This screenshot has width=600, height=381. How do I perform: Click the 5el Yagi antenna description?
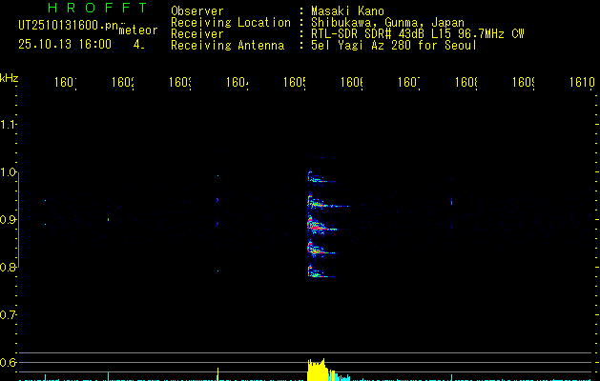coord(394,46)
